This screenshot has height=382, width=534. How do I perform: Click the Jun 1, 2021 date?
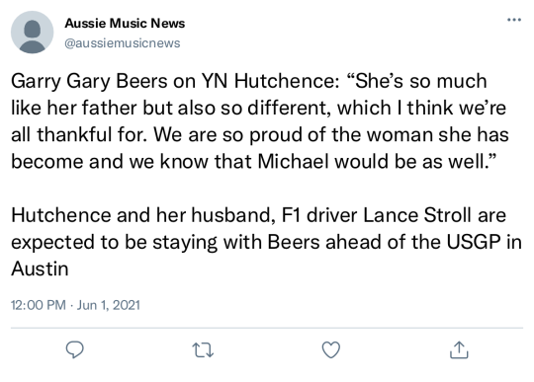109,305
